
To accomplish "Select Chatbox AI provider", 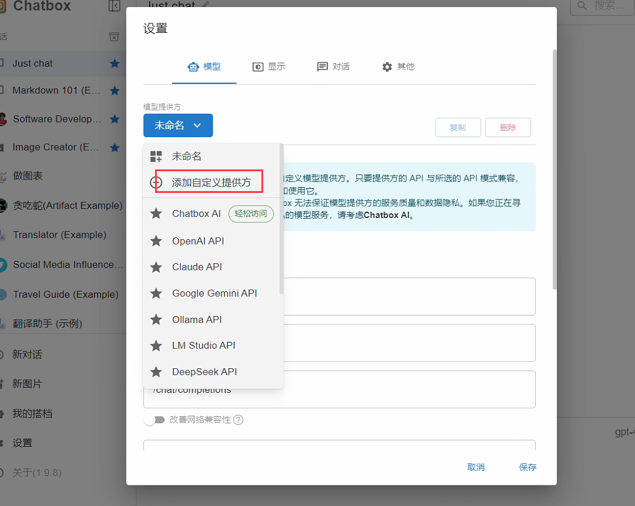I will (x=211, y=213).
